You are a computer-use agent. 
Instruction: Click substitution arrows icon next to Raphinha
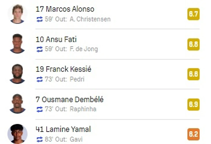[x=40, y=109]
